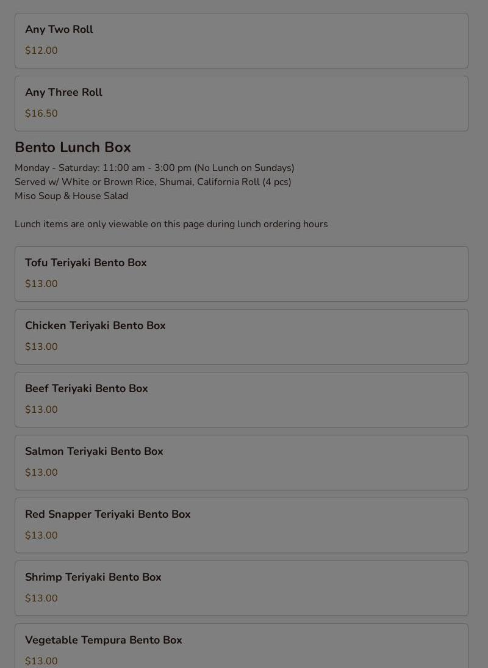Click the $12.00 price of Any Two Roll
The height and width of the screenshot is (668, 488).
[x=41, y=50]
